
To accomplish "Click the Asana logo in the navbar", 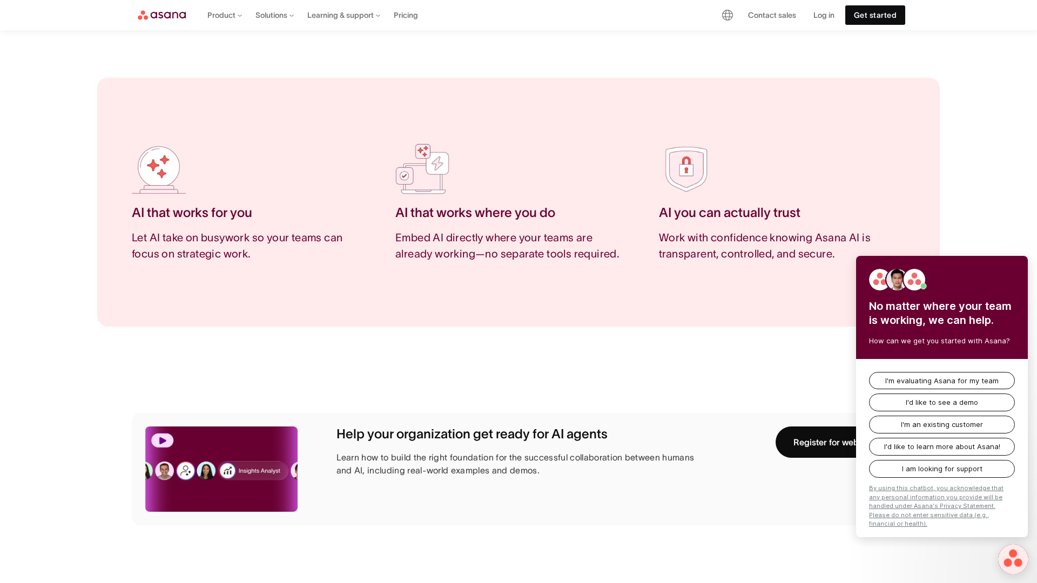I will point(161,15).
